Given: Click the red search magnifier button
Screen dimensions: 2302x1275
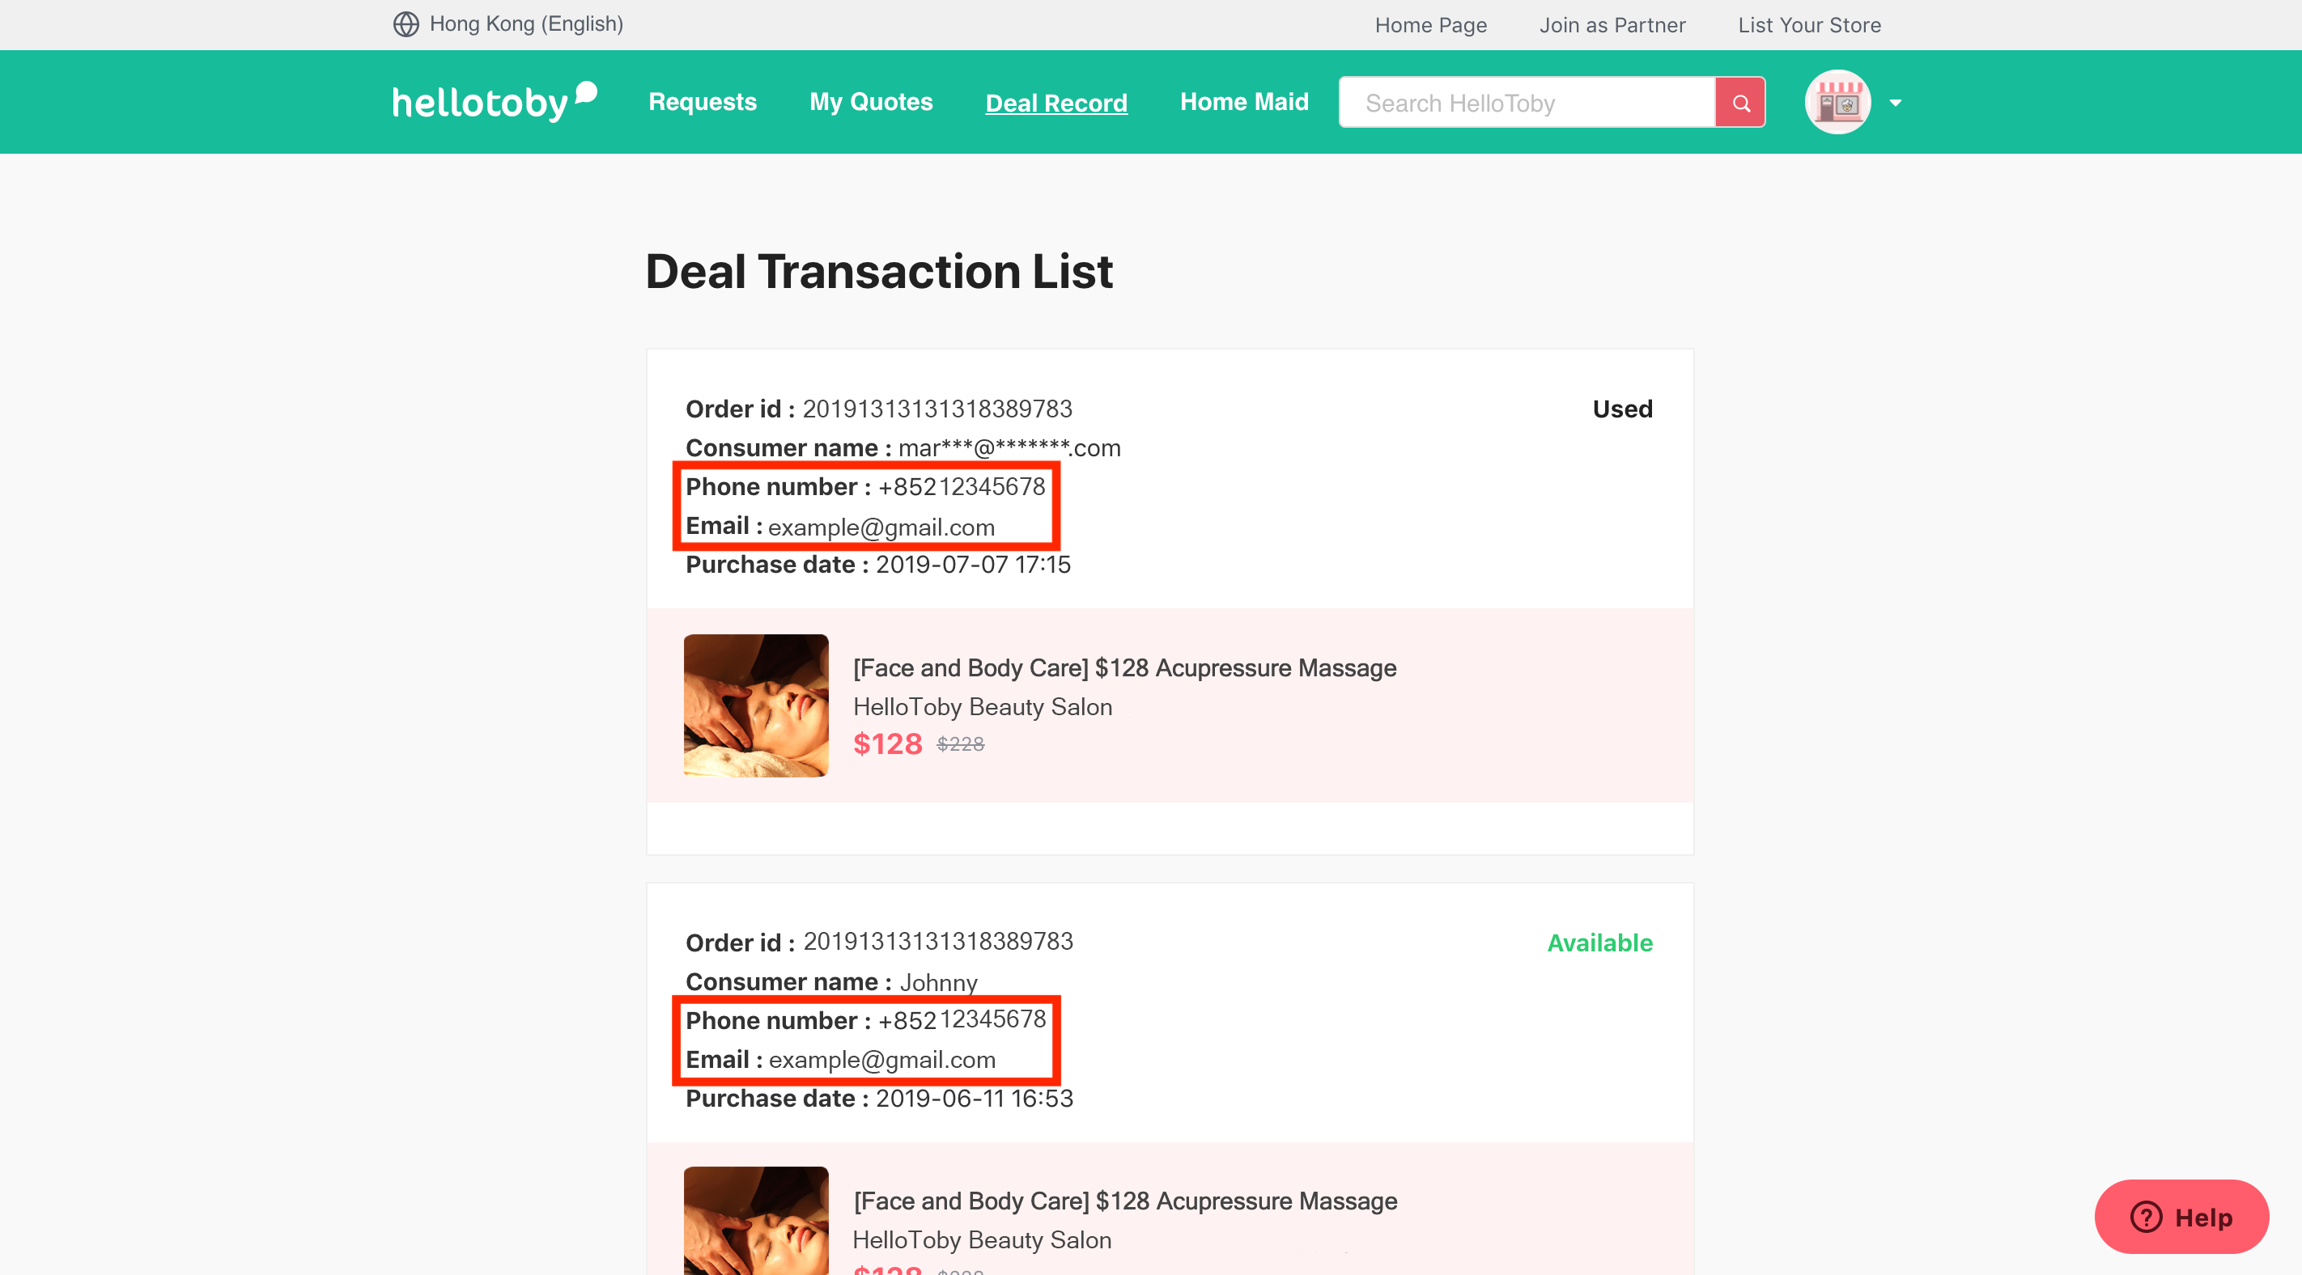Looking at the screenshot, I should (1740, 103).
